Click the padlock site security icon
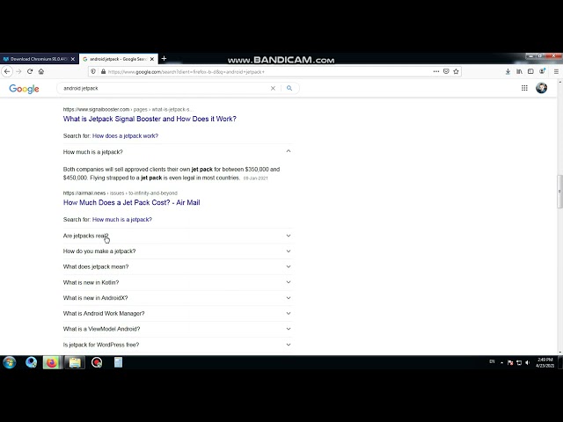 point(104,71)
